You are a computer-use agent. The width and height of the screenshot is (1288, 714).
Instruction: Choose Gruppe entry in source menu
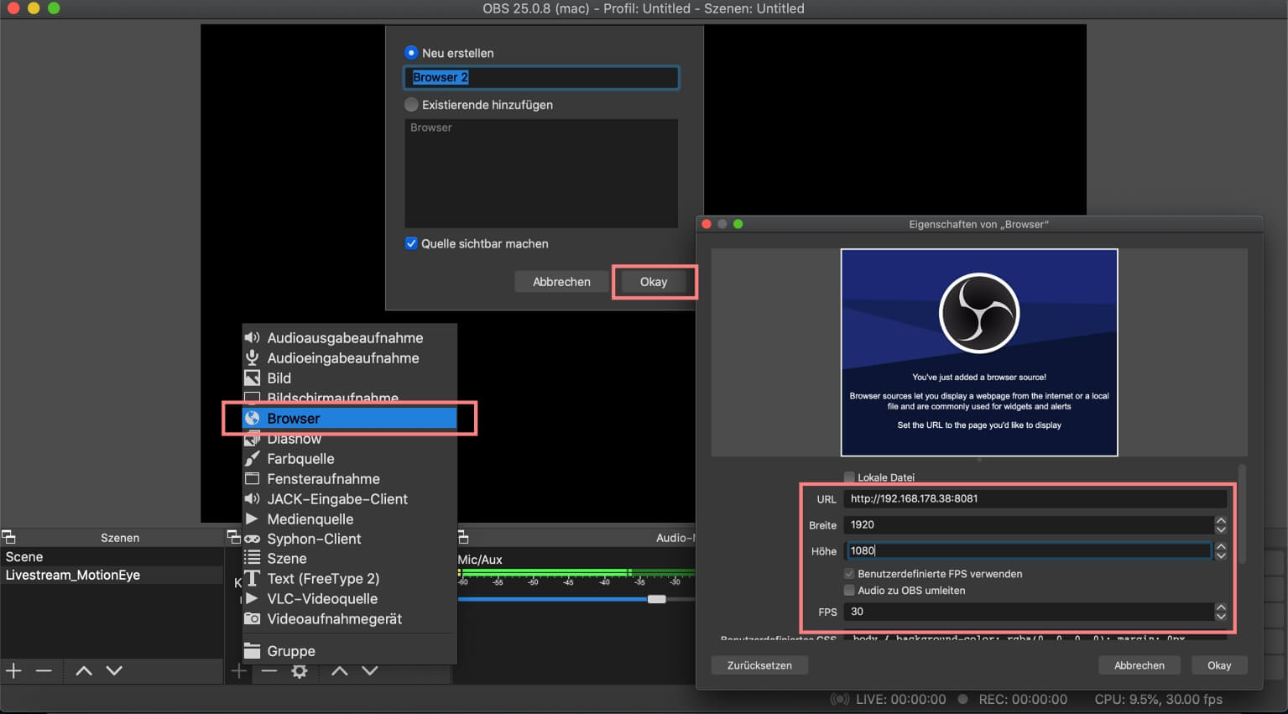[x=349, y=651]
